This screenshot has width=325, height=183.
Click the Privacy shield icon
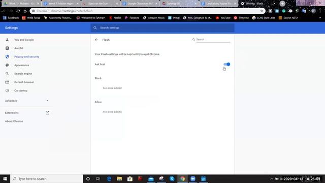7,56
